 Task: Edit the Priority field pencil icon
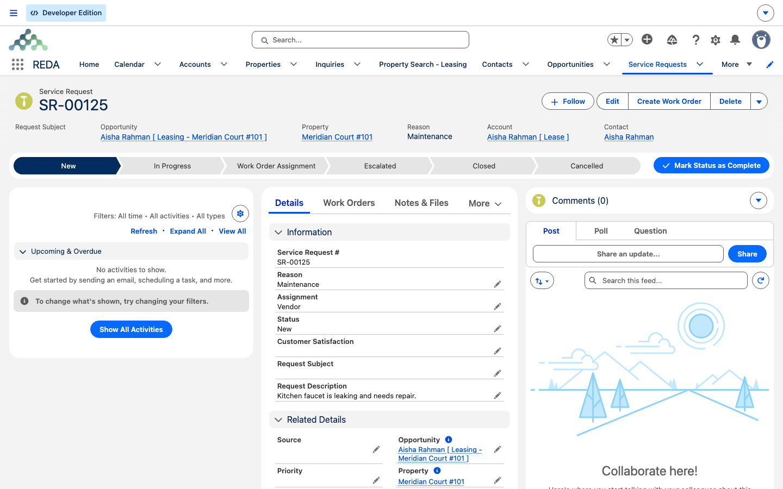(x=376, y=480)
